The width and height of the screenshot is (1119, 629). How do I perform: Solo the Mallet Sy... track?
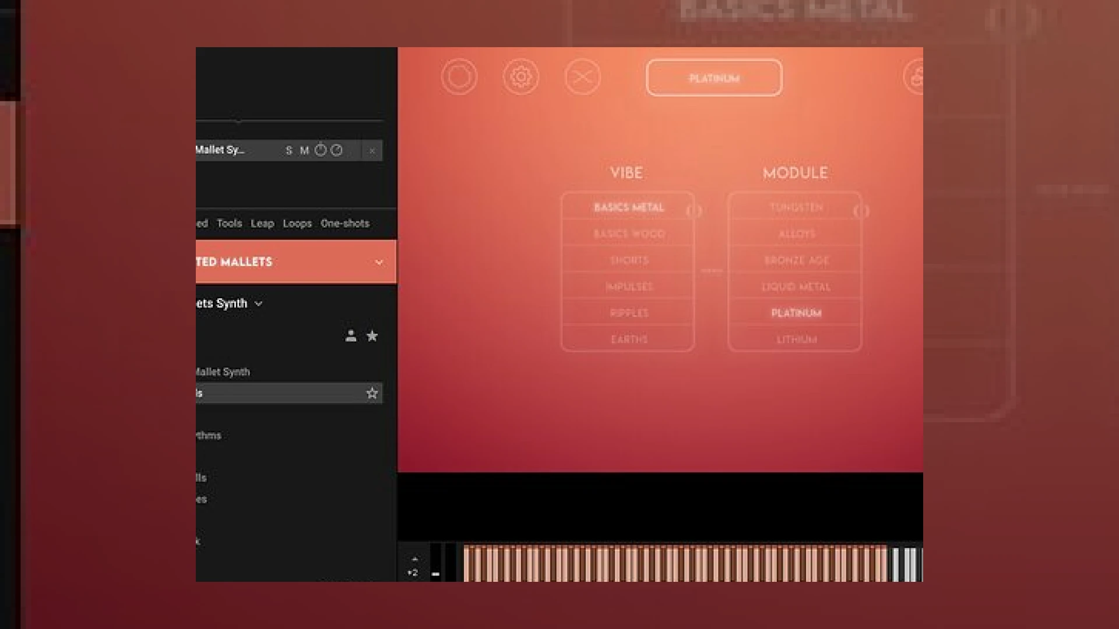pos(288,150)
